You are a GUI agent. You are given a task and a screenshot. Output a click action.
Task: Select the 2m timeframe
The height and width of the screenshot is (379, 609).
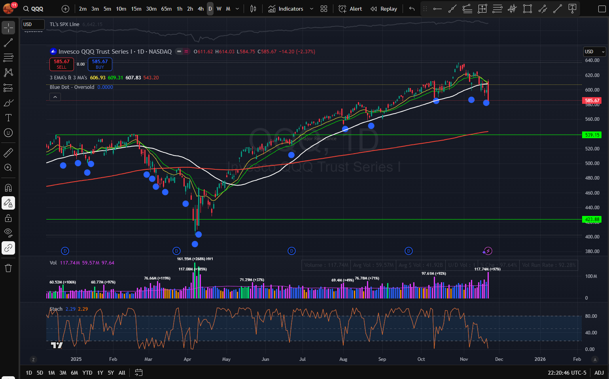click(x=83, y=9)
